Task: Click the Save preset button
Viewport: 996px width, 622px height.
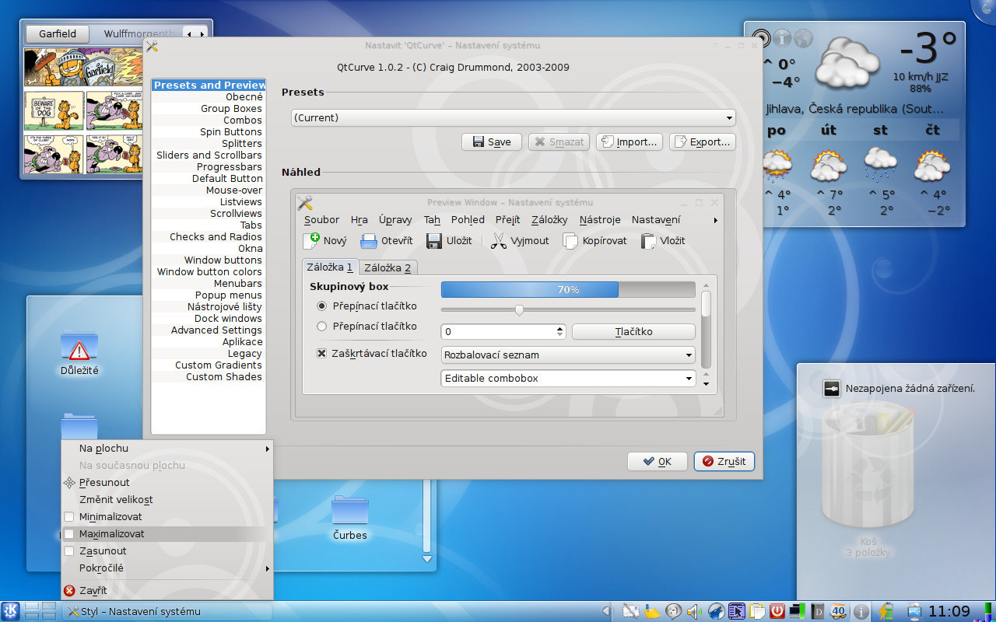Action: (492, 142)
